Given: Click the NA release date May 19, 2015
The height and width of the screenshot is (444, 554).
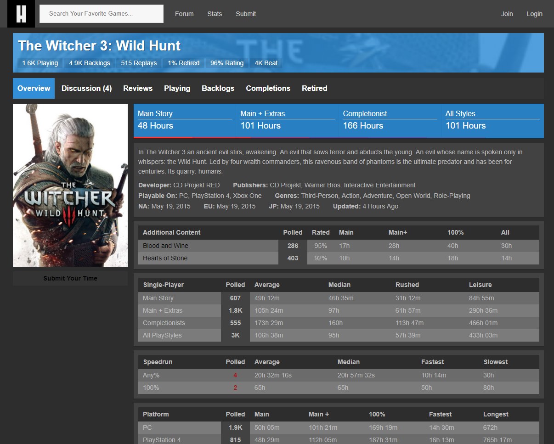Looking at the screenshot, I should pyautogui.click(x=164, y=206).
